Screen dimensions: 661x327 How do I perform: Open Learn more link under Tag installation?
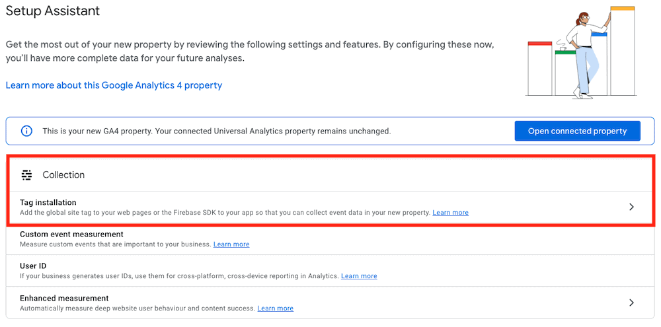450,213
